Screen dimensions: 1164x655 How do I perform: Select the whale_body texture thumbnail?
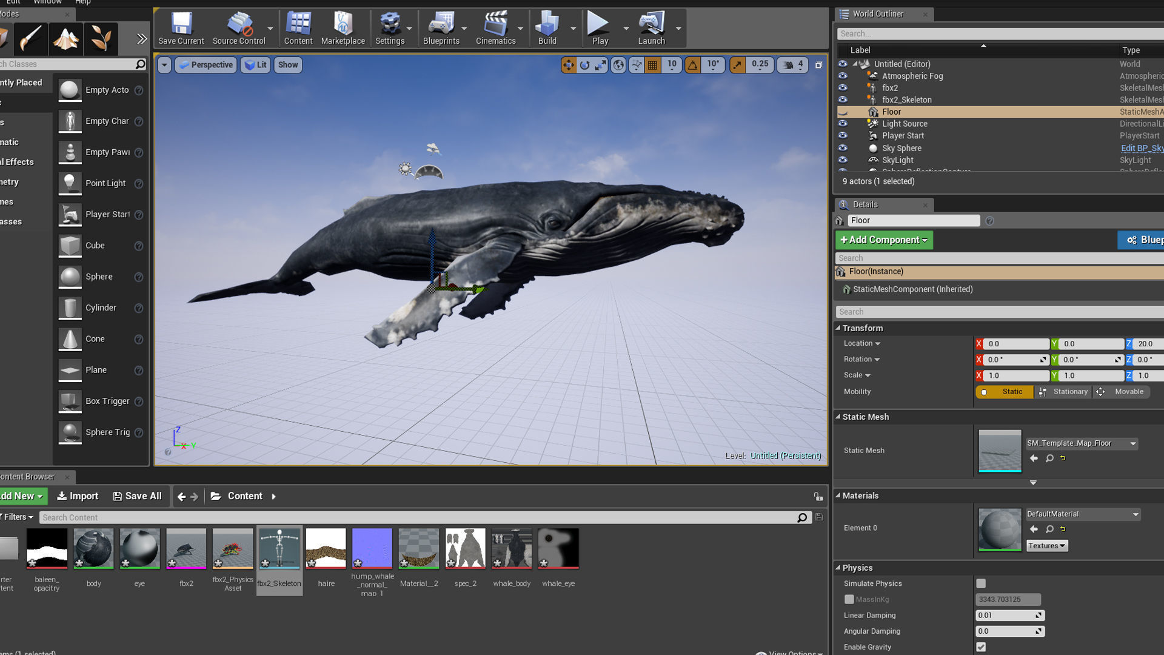pyautogui.click(x=512, y=549)
